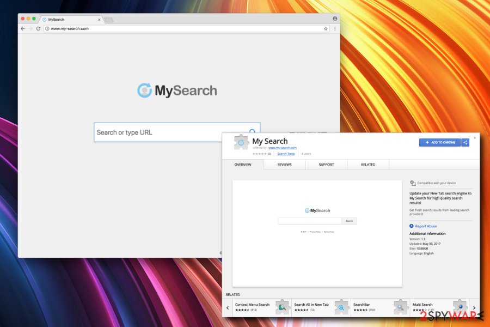Viewport: 490px width, 327px height.
Task: Switch to the Support tab
Action: click(326, 165)
